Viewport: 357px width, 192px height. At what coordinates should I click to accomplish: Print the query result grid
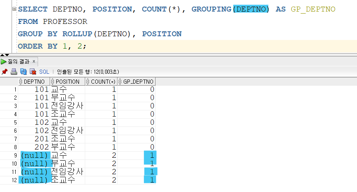click(x=14, y=72)
